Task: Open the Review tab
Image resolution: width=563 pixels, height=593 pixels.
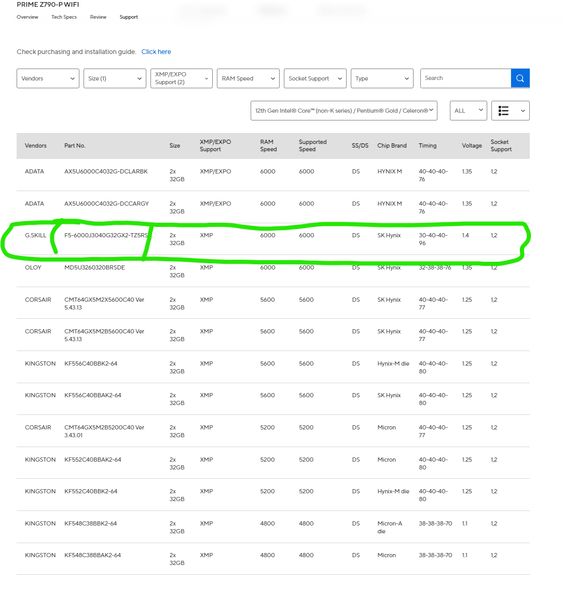Action: pos(98,17)
